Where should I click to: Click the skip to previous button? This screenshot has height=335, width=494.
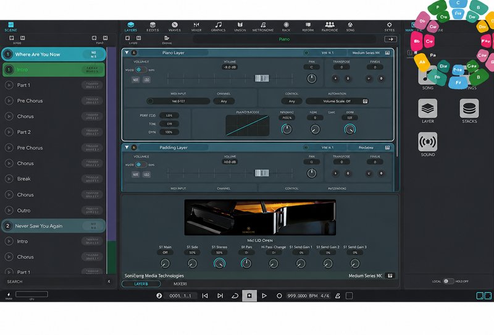tap(205, 296)
